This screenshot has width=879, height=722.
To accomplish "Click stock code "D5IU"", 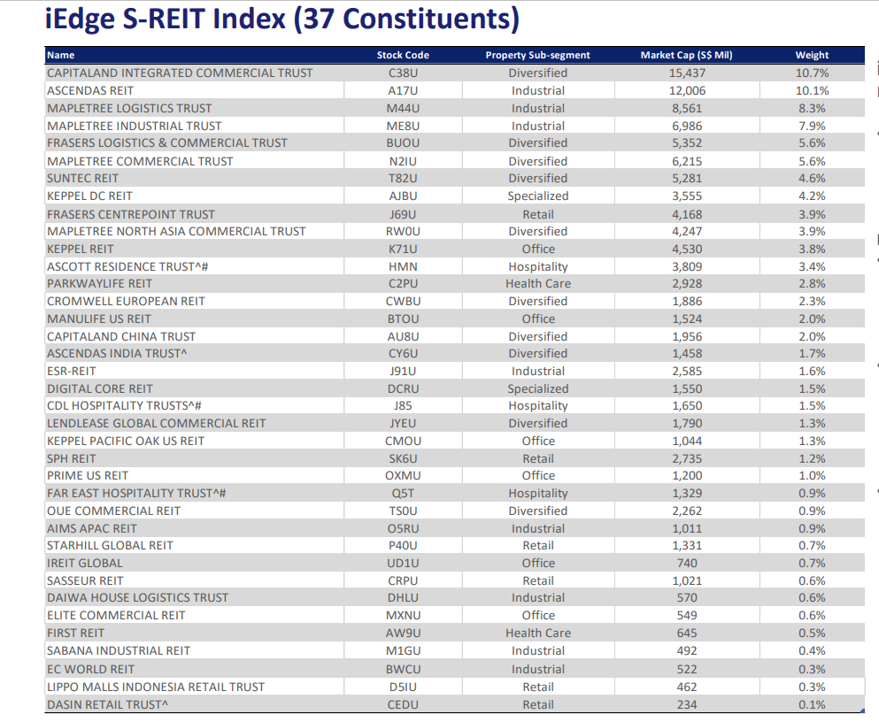I will click(x=403, y=687).
